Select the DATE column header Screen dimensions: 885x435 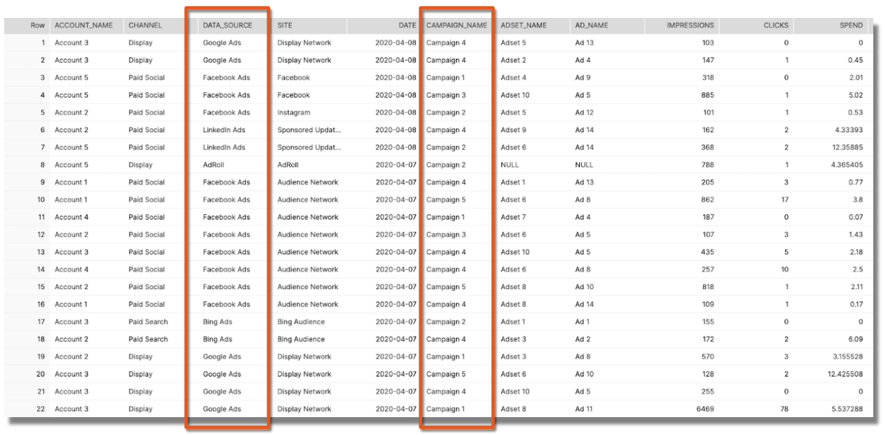pyautogui.click(x=407, y=25)
